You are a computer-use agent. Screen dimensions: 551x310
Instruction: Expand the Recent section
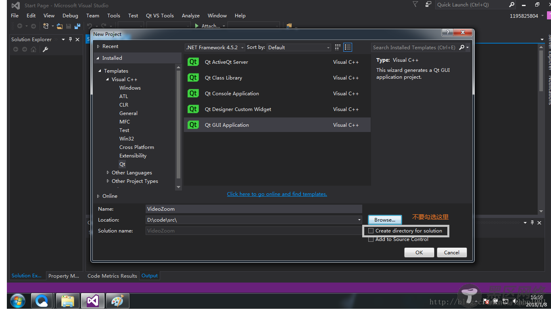pos(98,46)
